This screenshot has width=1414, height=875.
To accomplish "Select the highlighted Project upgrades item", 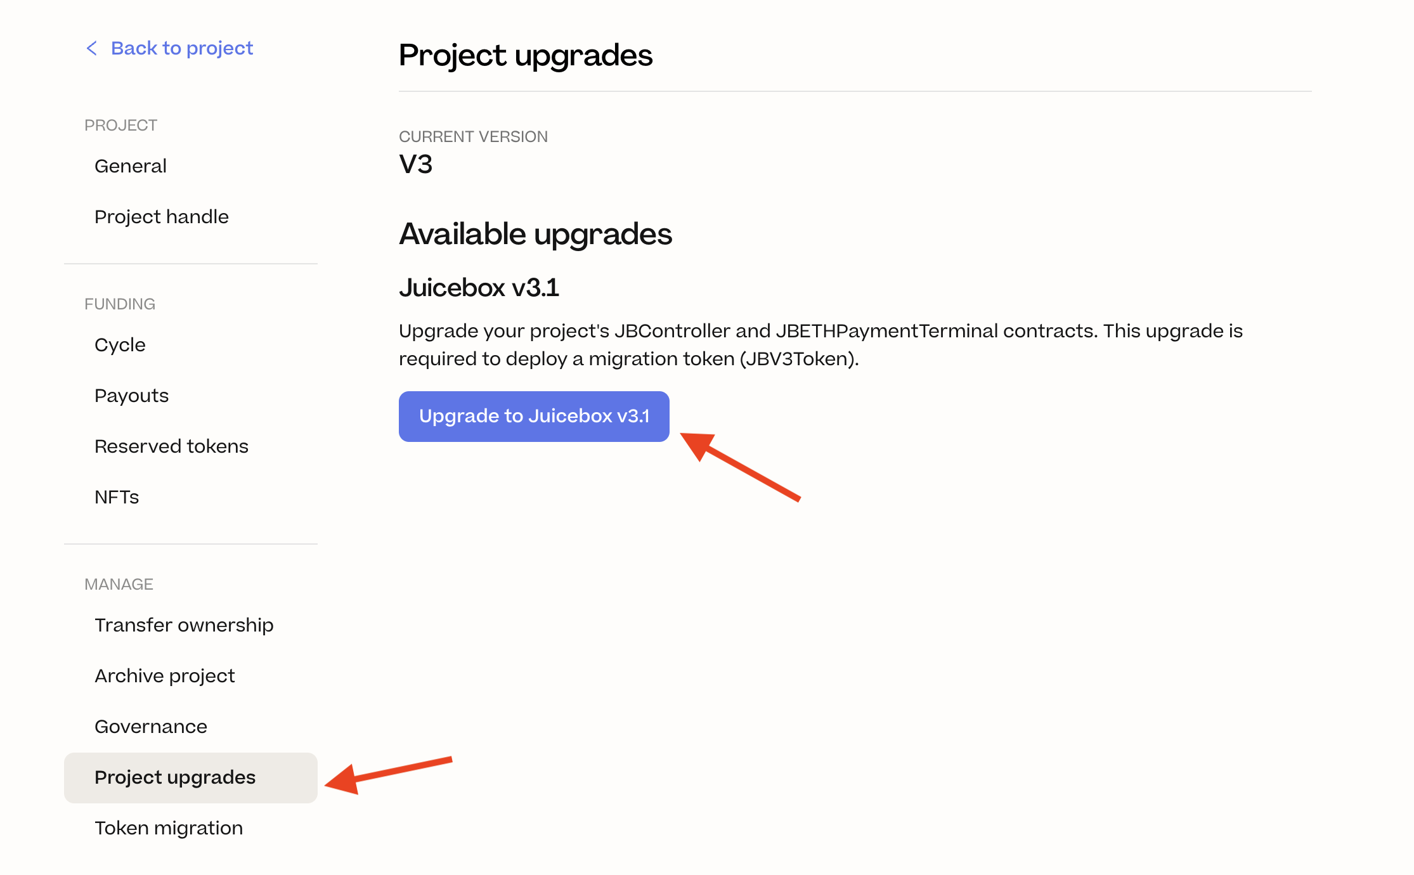I will pos(176,777).
